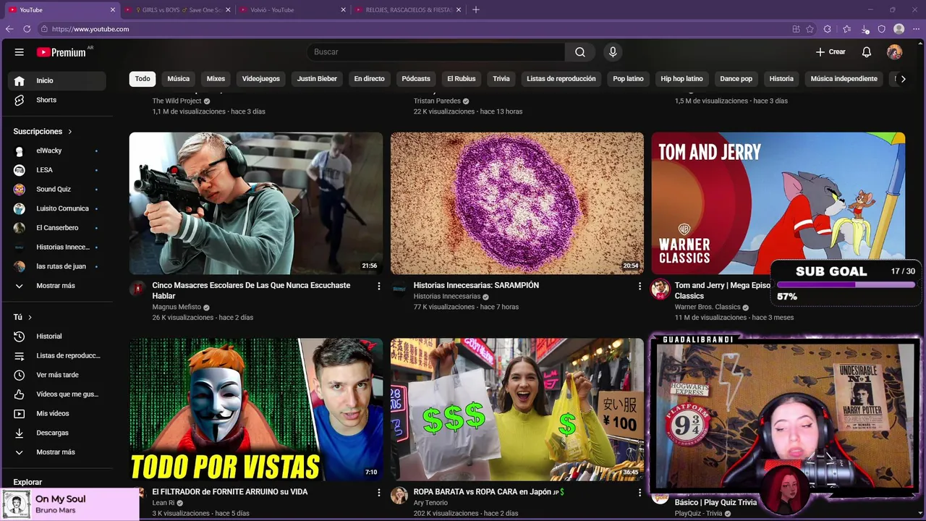This screenshot has width=926, height=521.
Task: Open the notifications bell
Action: point(867,52)
